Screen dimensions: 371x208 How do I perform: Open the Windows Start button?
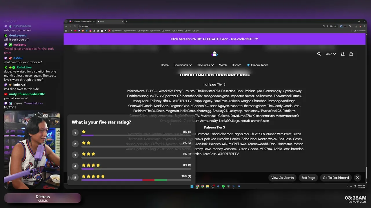click(x=192, y=186)
